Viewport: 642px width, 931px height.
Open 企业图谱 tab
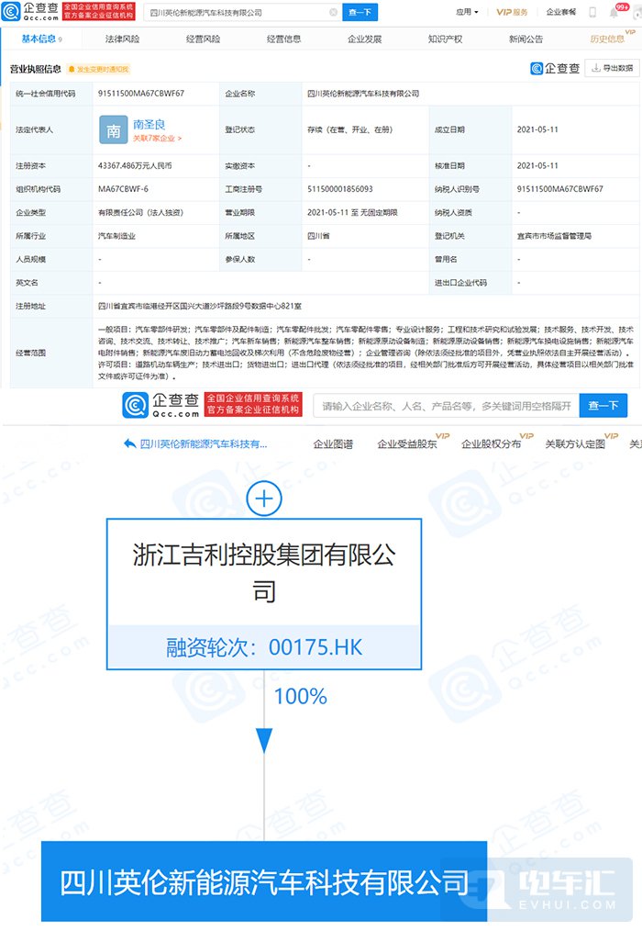click(333, 444)
